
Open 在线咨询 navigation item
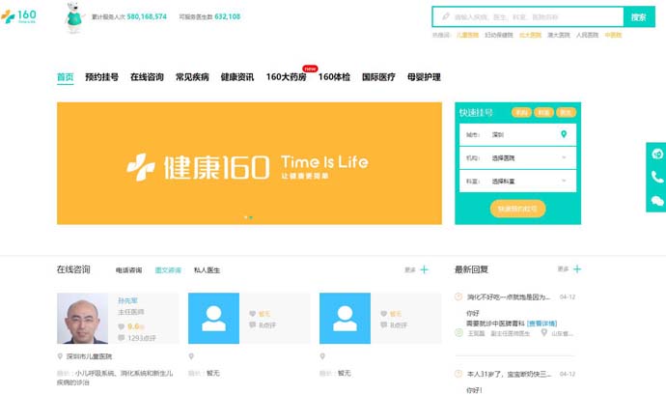[x=147, y=77]
